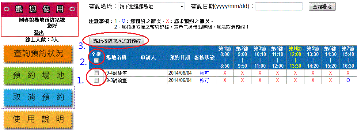
Task: Click the 第1節 8:00 column header
Action: point(225,57)
